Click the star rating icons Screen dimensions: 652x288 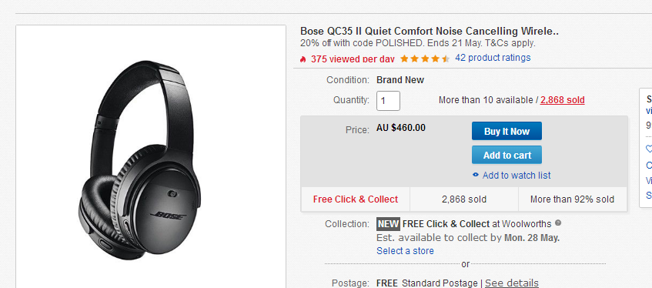(425, 59)
